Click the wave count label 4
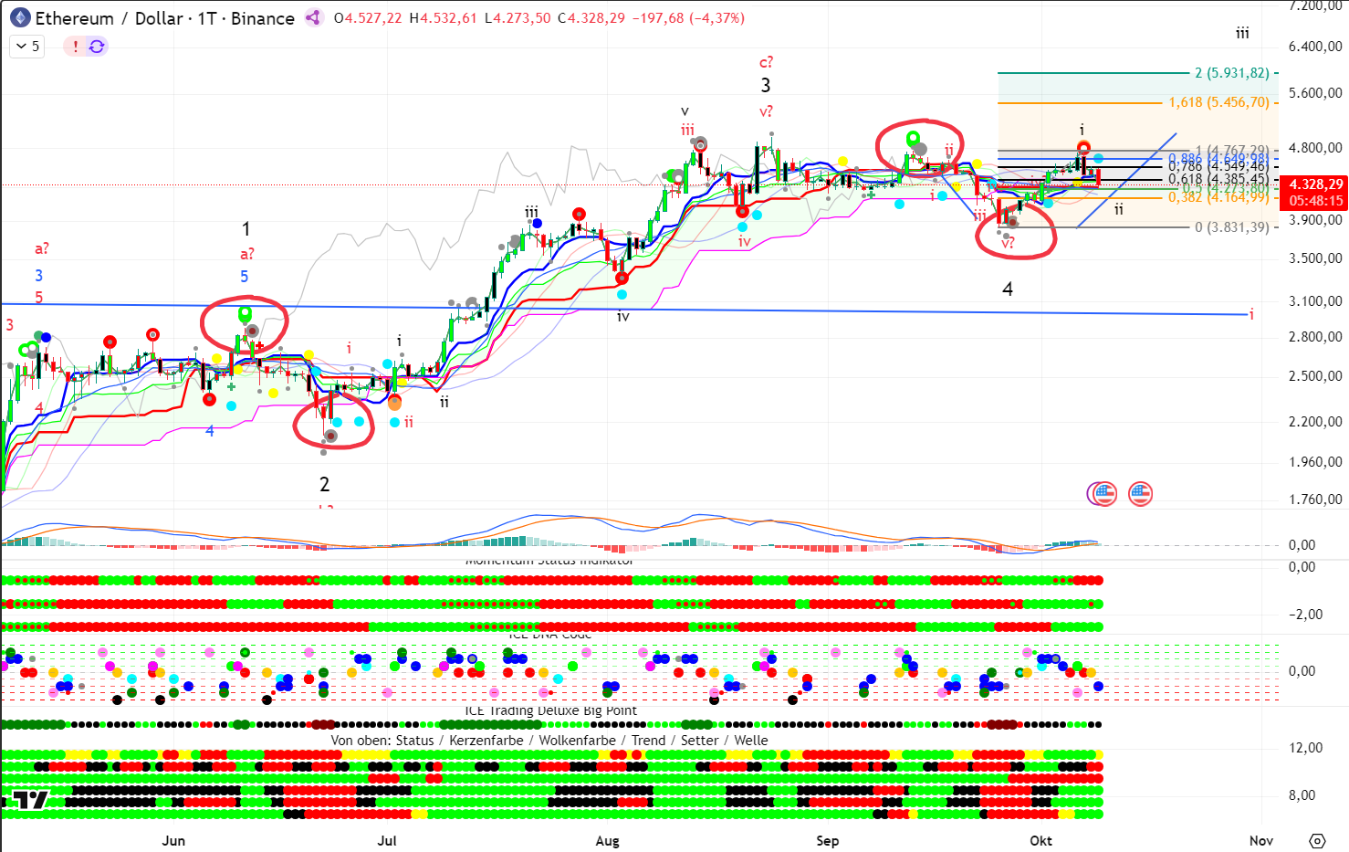 click(x=1008, y=289)
